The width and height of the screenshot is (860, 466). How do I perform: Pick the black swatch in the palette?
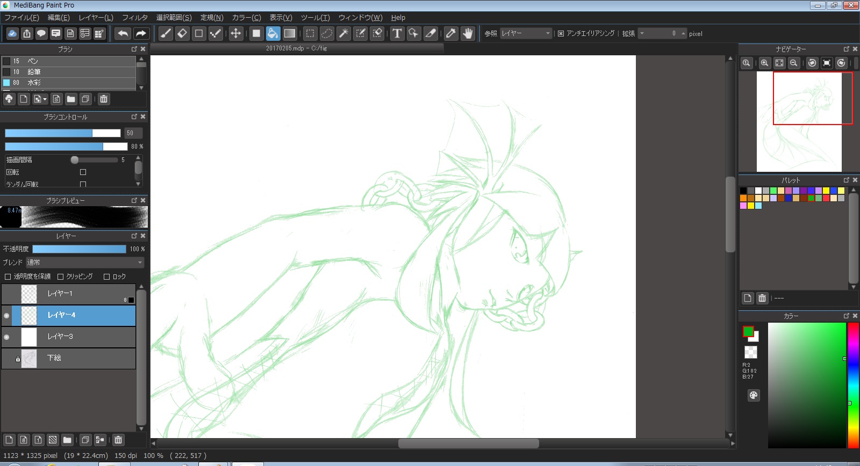tap(743, 191)
